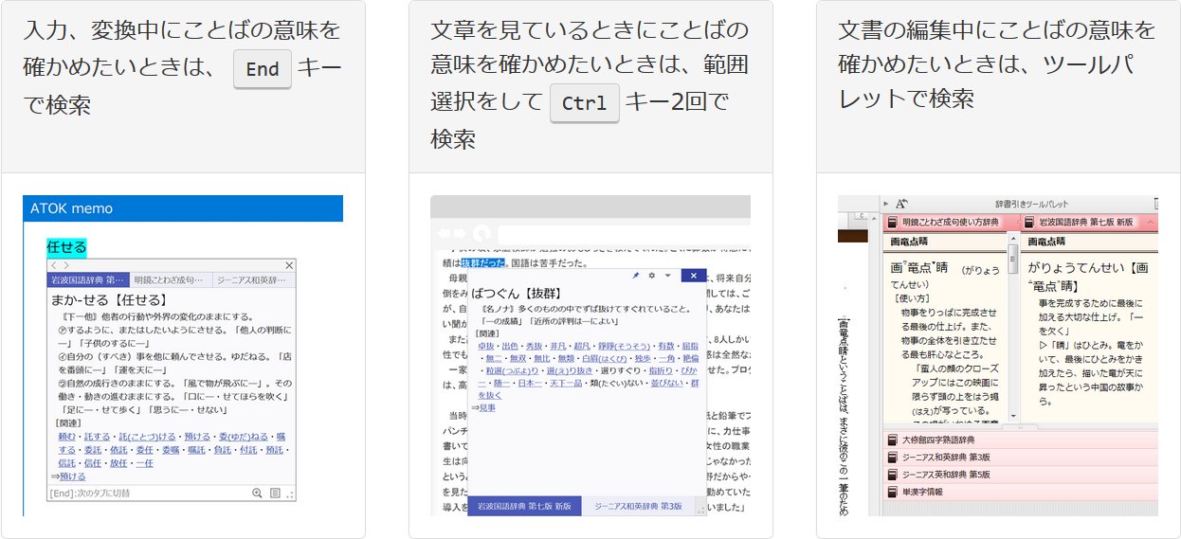1181x539 pixels.
Task: Close the ばつぐん popup with the blue X
Action: coord(694,276)
